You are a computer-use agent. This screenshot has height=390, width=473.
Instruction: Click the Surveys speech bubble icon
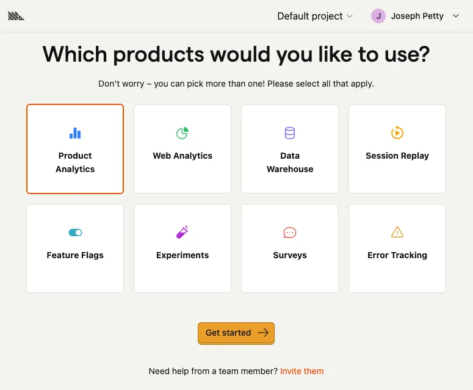[290, 233]
